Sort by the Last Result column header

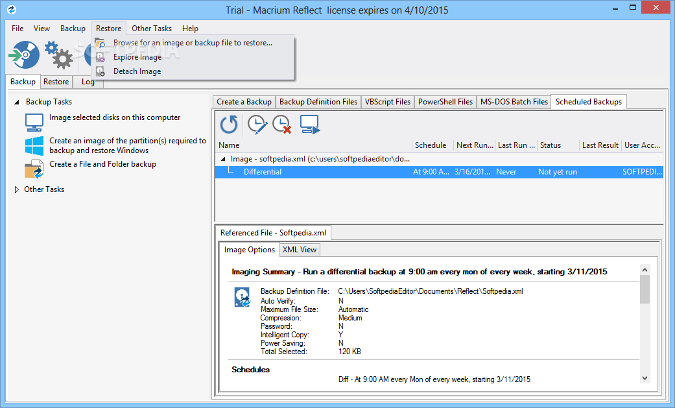[600, 145]
